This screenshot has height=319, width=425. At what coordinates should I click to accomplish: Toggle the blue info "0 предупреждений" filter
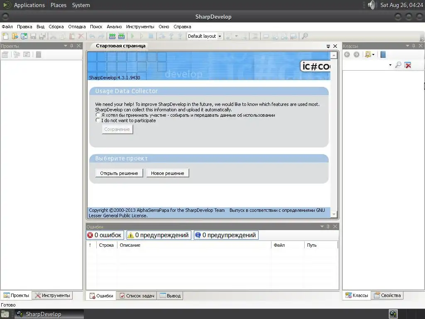[x=226, y=235]
